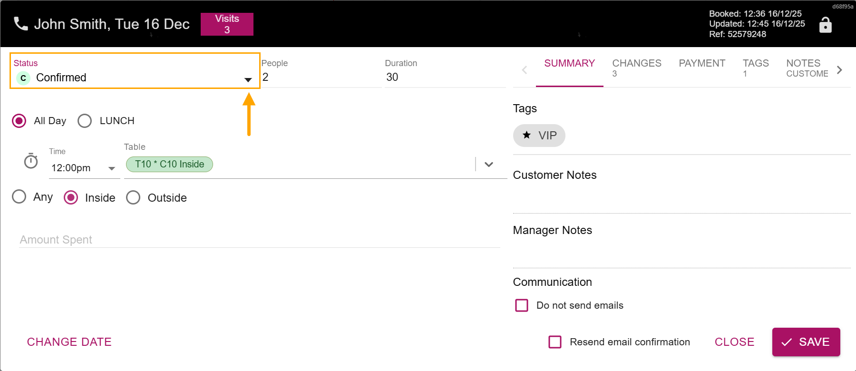Expand the Time 12:00pm dropdown

(x=112, y=168)
